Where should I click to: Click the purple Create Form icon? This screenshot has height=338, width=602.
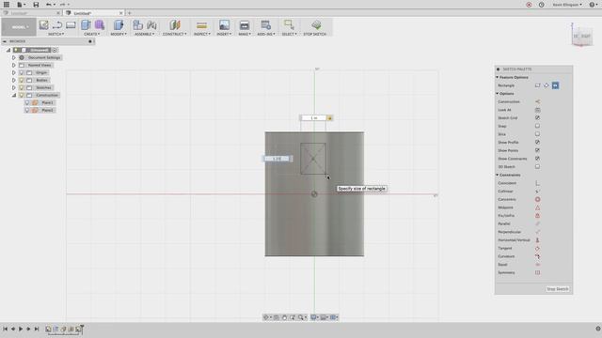[x=100, y=25]
